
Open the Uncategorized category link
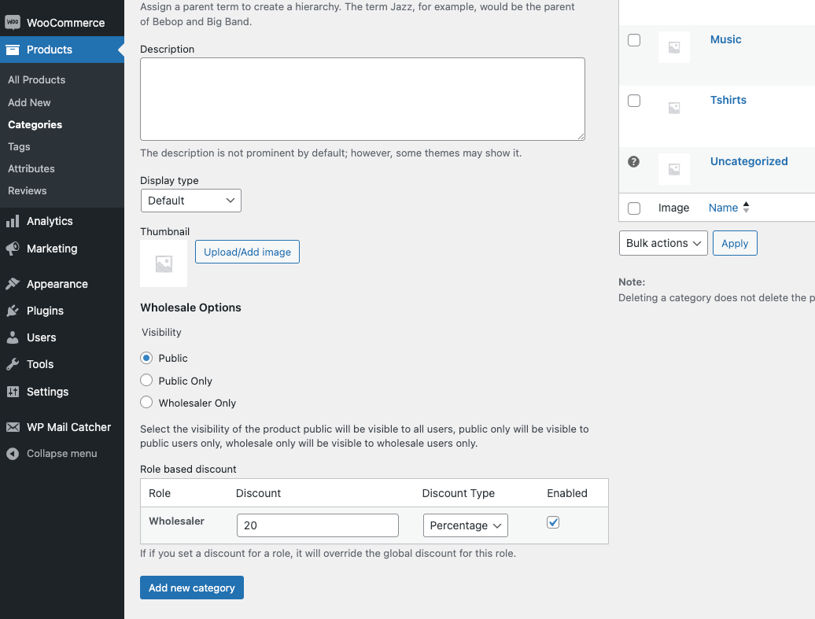pyautogui.click(x=749, y=161)
